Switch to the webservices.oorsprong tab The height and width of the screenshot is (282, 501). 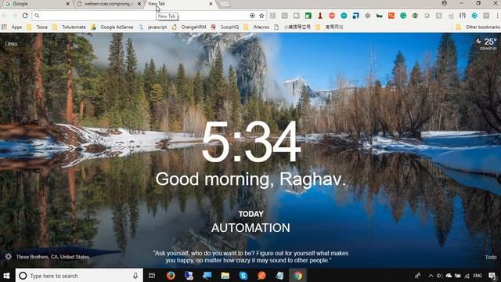pos(109,4)
